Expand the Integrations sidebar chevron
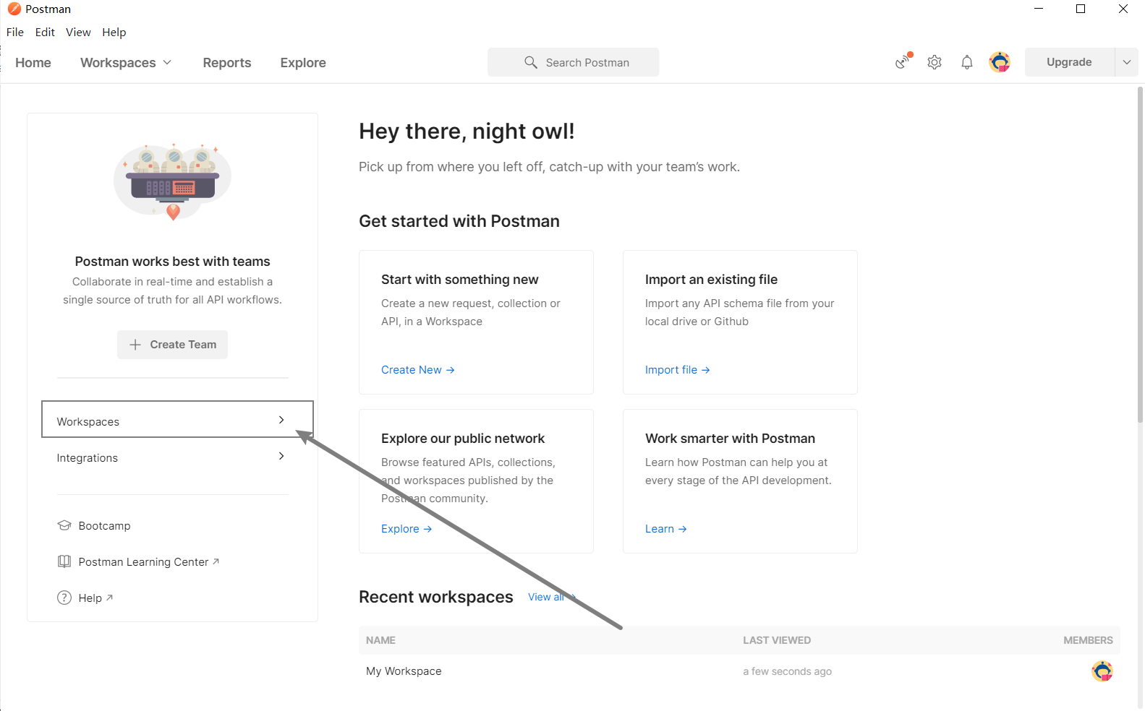This screenshot has height=711, width=1145. tap(281, 456)
